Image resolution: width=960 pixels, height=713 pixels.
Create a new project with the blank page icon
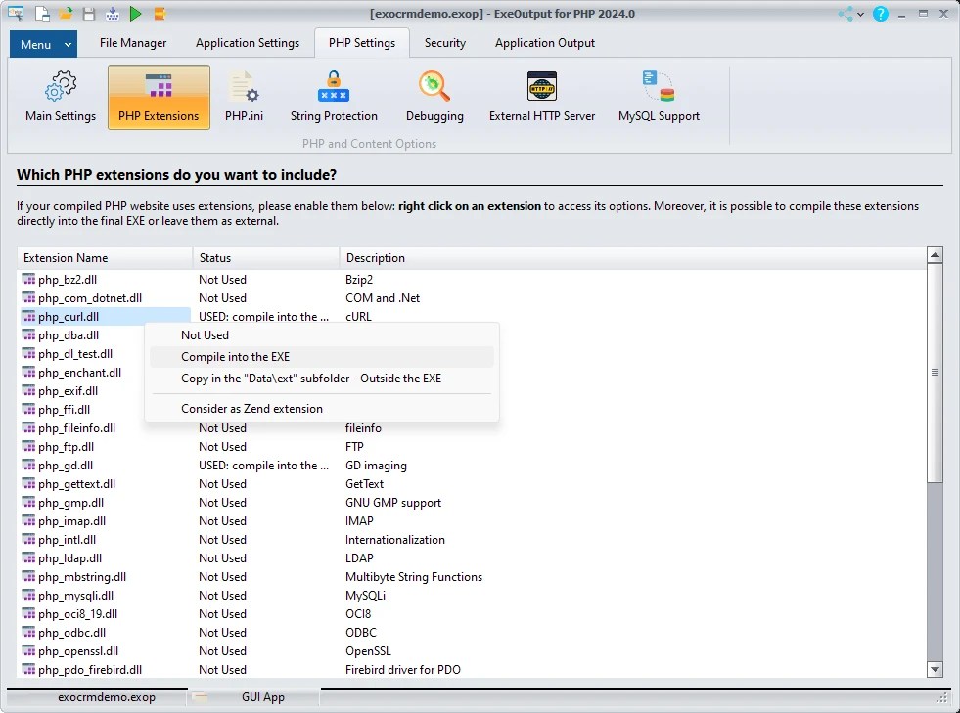(42, 13)
